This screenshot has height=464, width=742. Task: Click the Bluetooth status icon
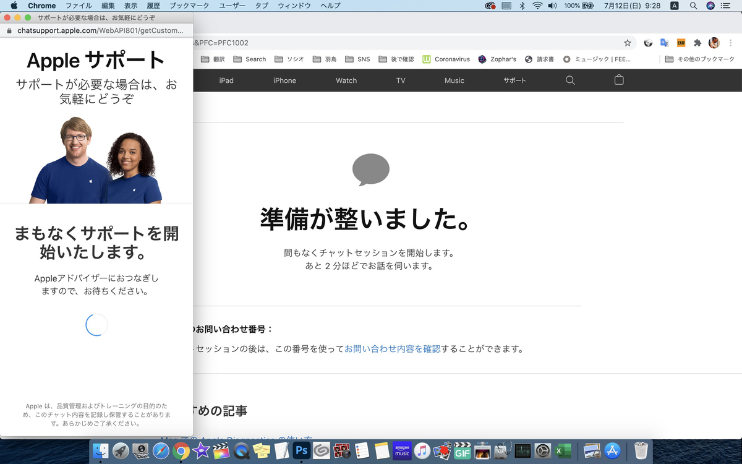click(x=522, y=6)
